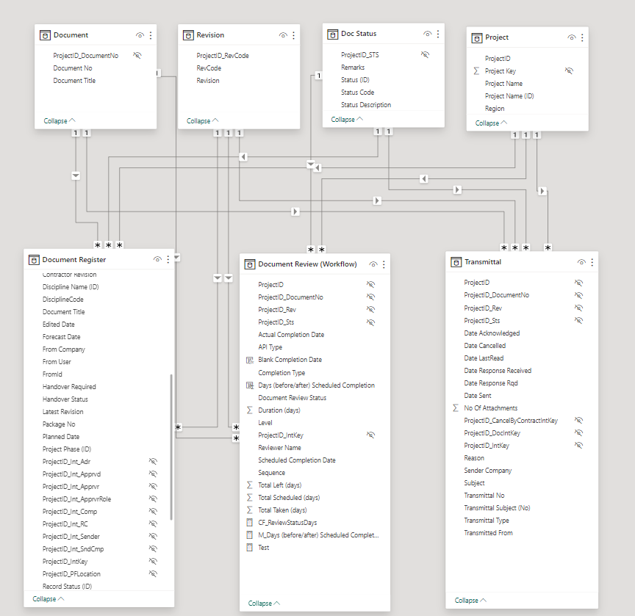Open more options for Document Review (Workflow)
This screenshot has height=616, width=635.
pyautogui.click(x=384, y=264)
